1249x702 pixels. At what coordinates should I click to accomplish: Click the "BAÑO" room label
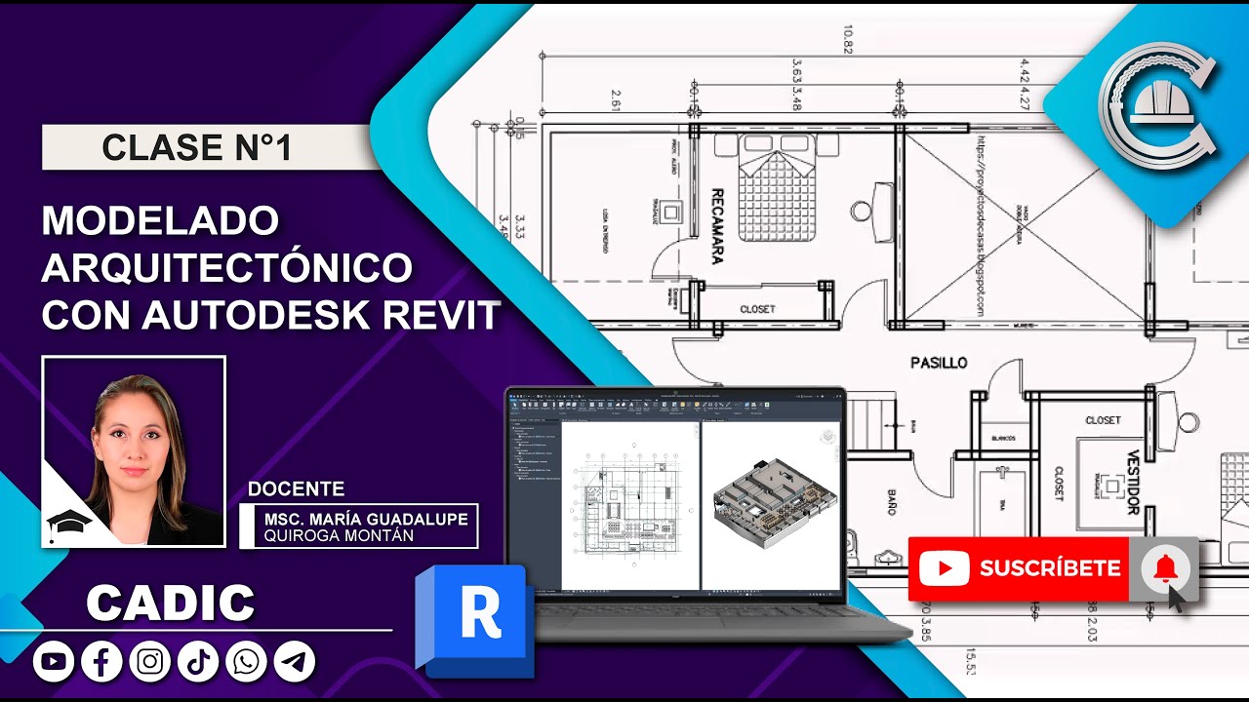pyautogui.click(x=891, y=502)
